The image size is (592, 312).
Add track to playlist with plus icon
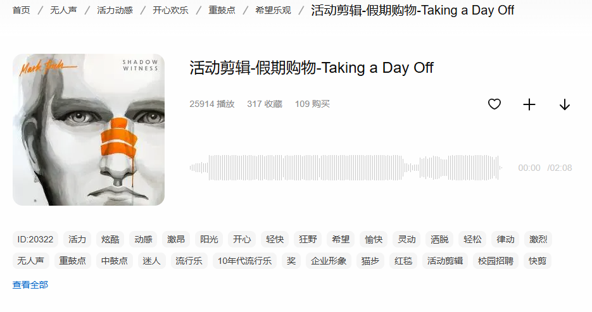point(529,104)
